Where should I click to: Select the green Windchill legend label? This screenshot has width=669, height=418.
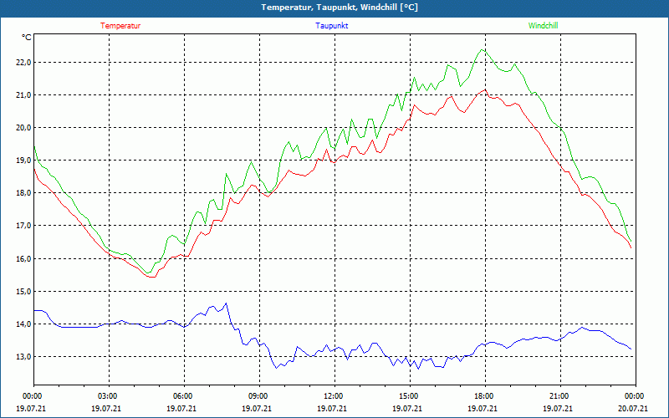[543, 26]
